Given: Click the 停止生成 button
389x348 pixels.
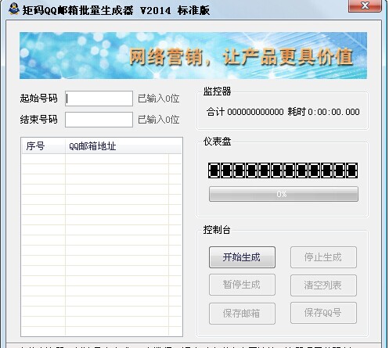Looking at the screenshot, I should [323, 257].
